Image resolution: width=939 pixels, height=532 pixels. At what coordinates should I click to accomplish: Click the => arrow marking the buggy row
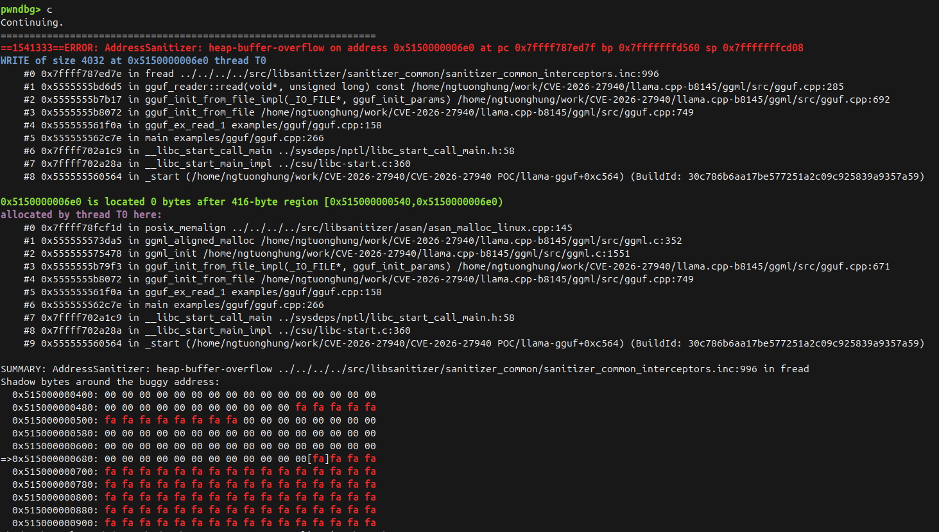click(6, 459)
